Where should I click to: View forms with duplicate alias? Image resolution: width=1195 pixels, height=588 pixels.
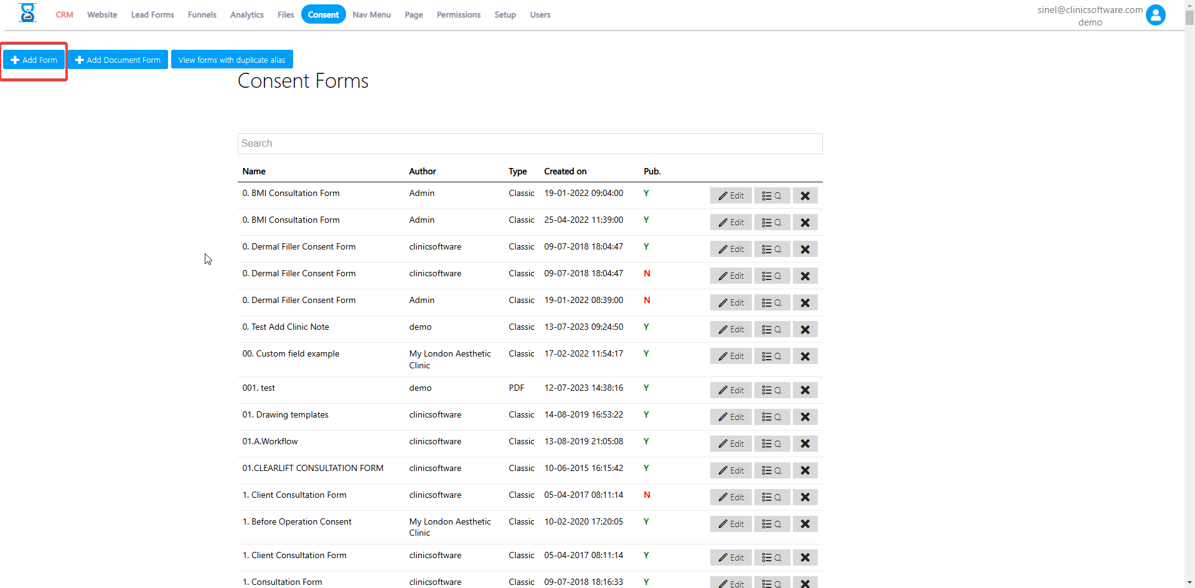(x=232, y=60)
